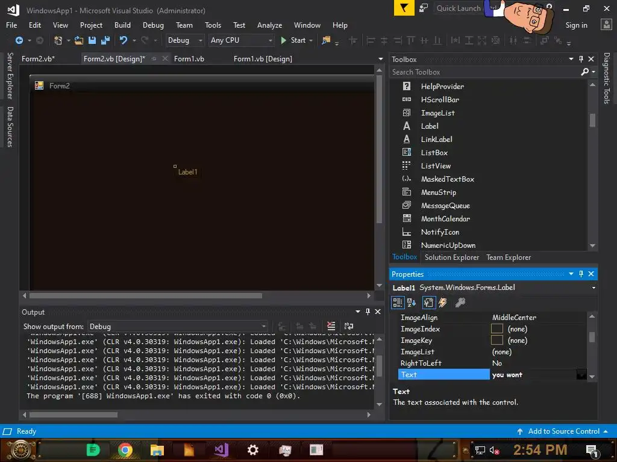Select the MonthCalendar control in Toolbox
Viewport: 617px width, 462px height.
pos(445,219)
